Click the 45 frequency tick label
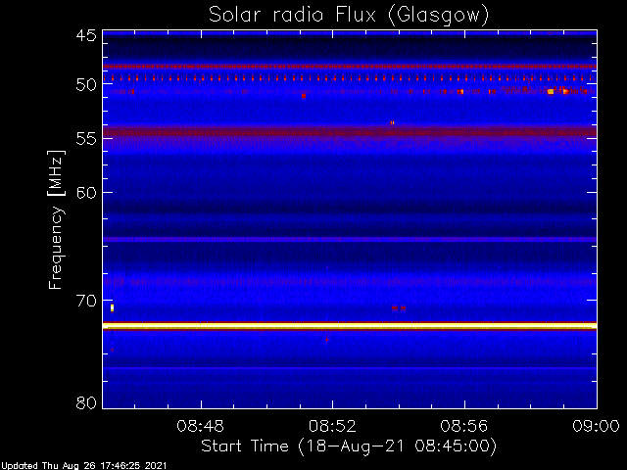627x470 pixels. tap(86, 36)
